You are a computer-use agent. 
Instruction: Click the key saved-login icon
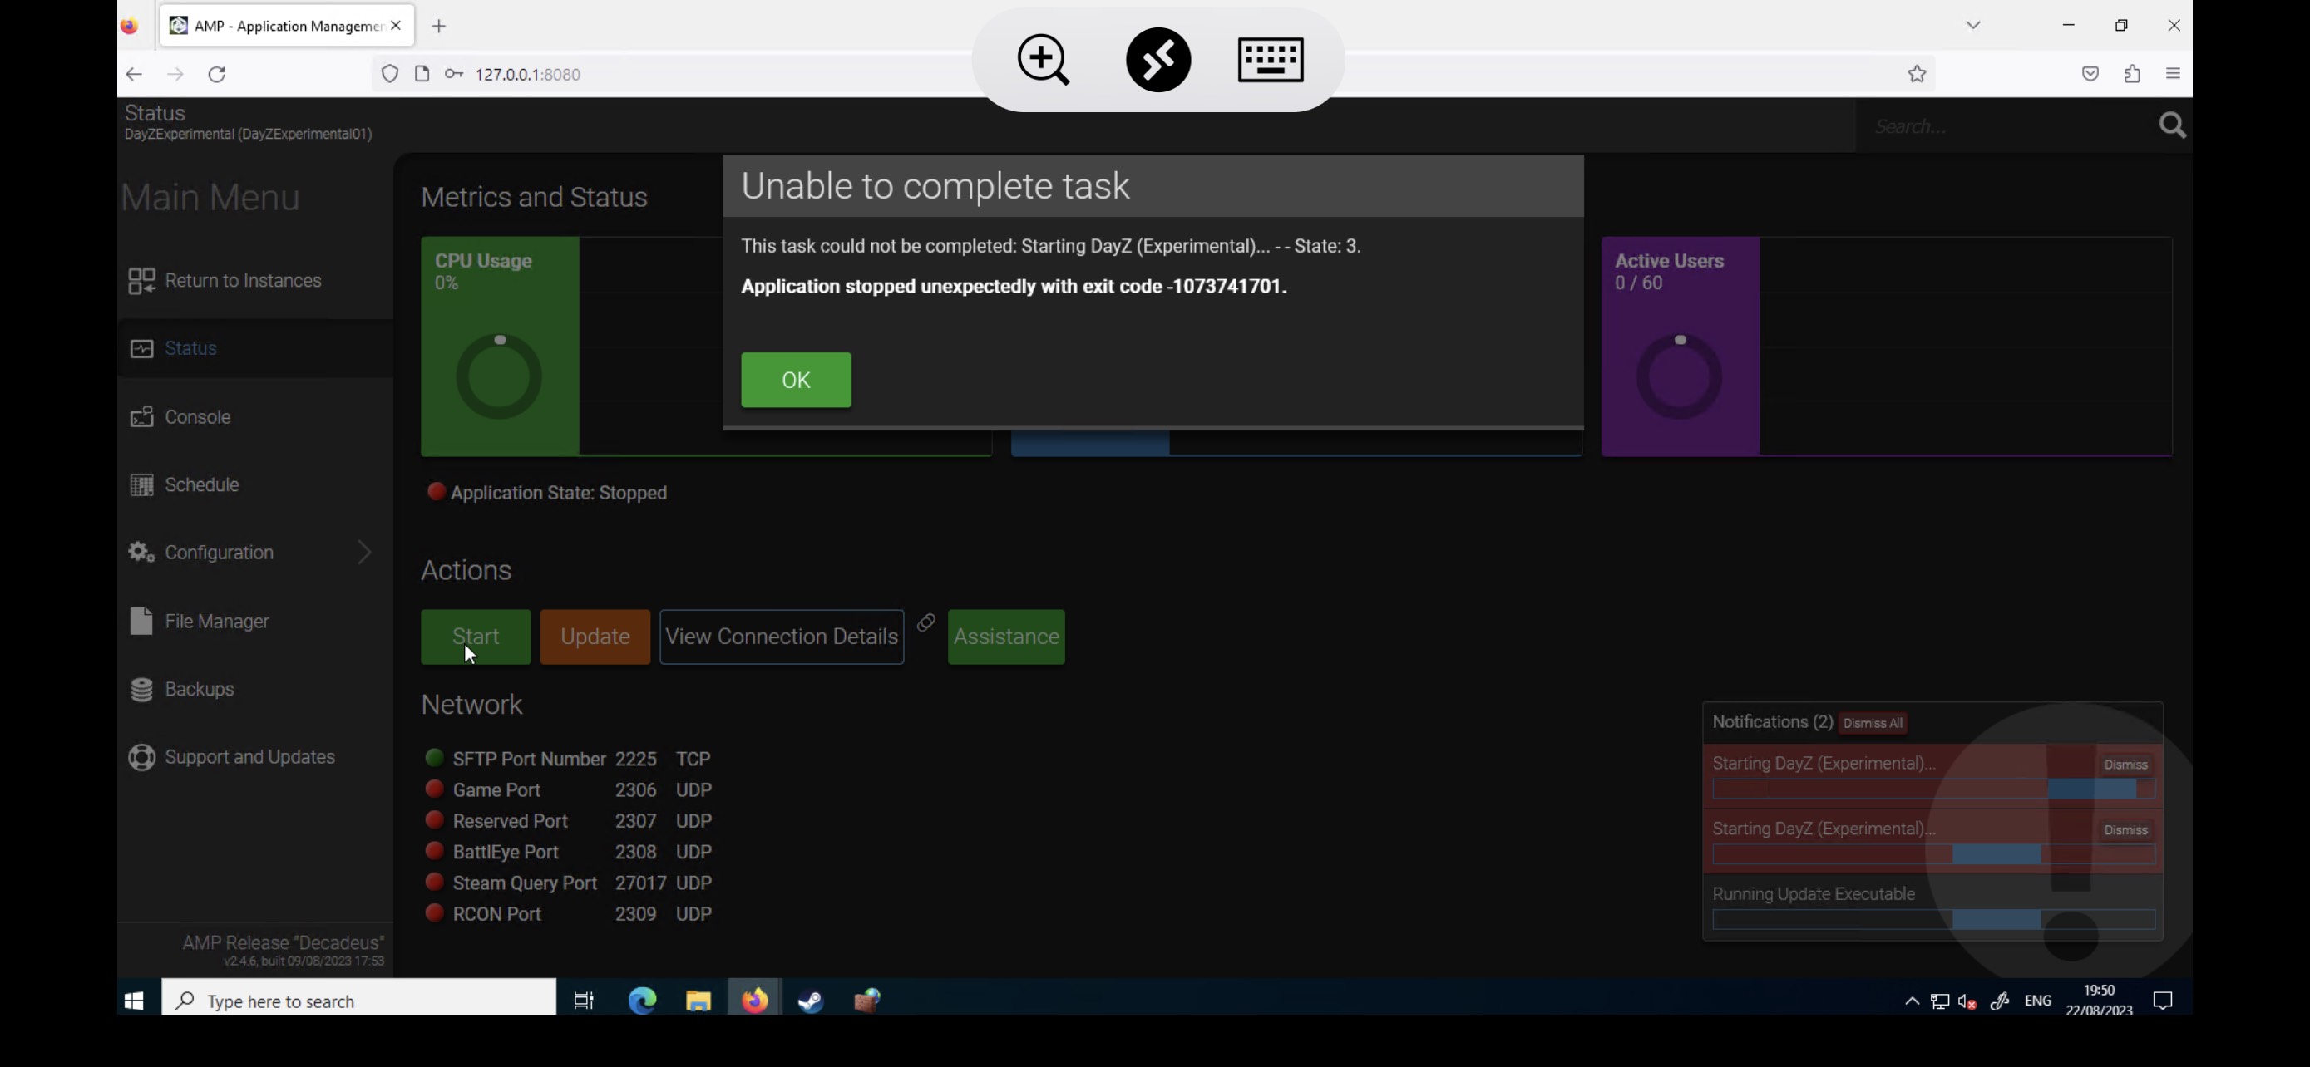454,74
